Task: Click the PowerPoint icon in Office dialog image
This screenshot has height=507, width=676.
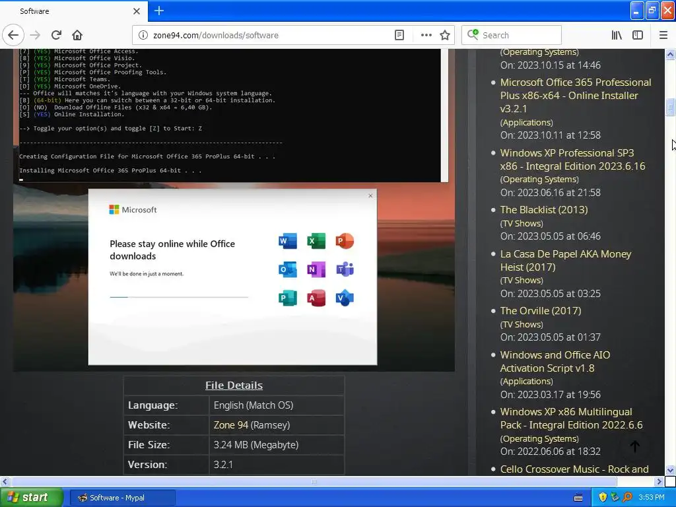Action: click(345, 241)
